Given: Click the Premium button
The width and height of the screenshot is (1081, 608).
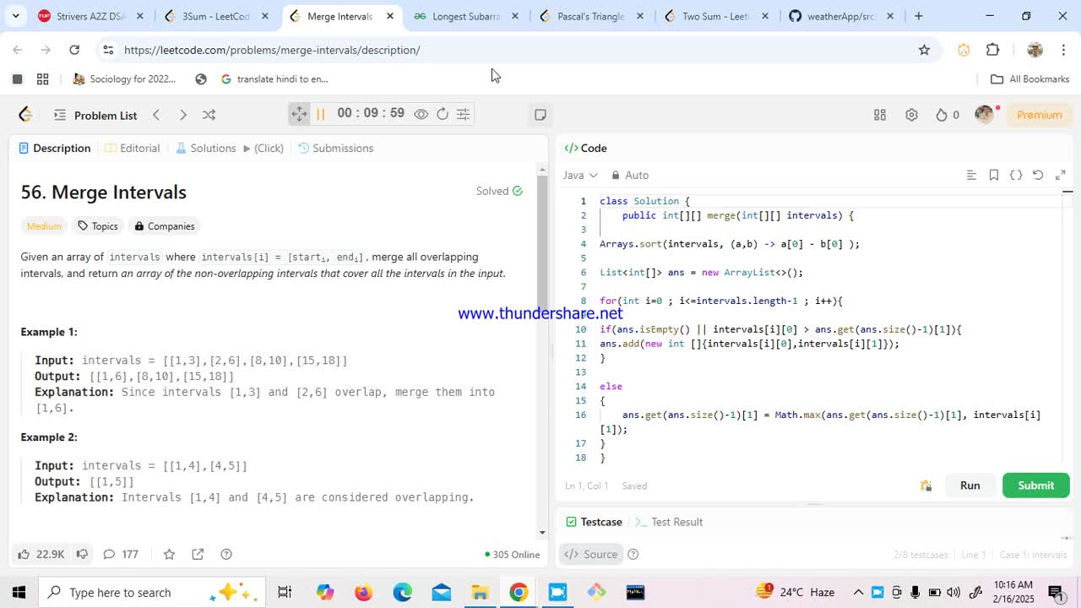Looking at the screenshot, I should (1040, 115).
